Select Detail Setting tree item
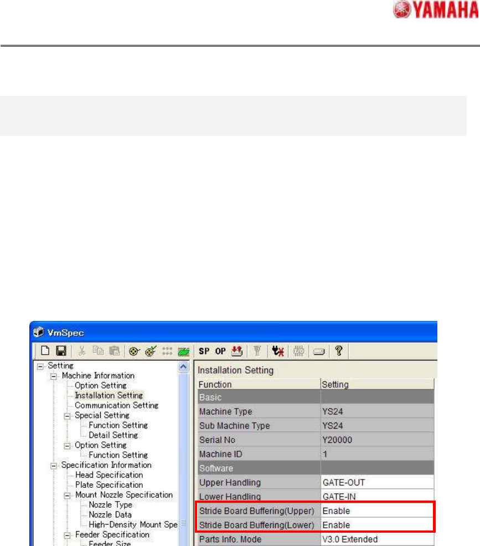480x546 pixels. click(x=113, y=435)
